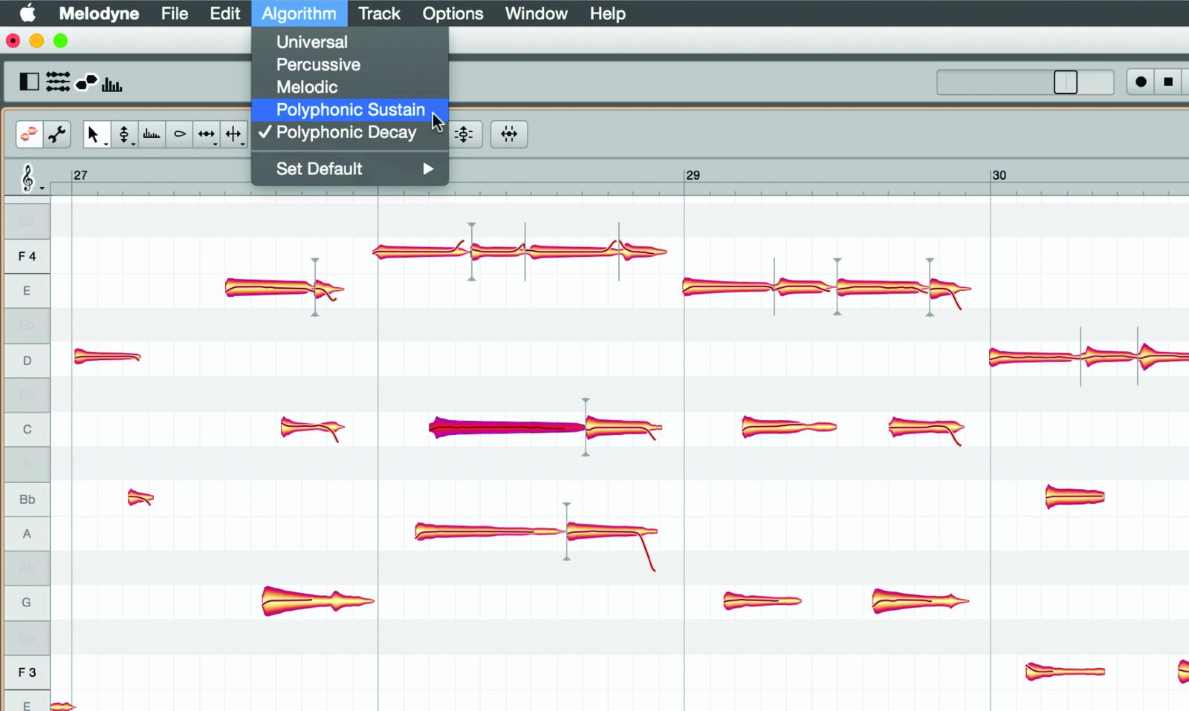
Task: Click the E pitch key below F 4
Action: click(27, 290)
